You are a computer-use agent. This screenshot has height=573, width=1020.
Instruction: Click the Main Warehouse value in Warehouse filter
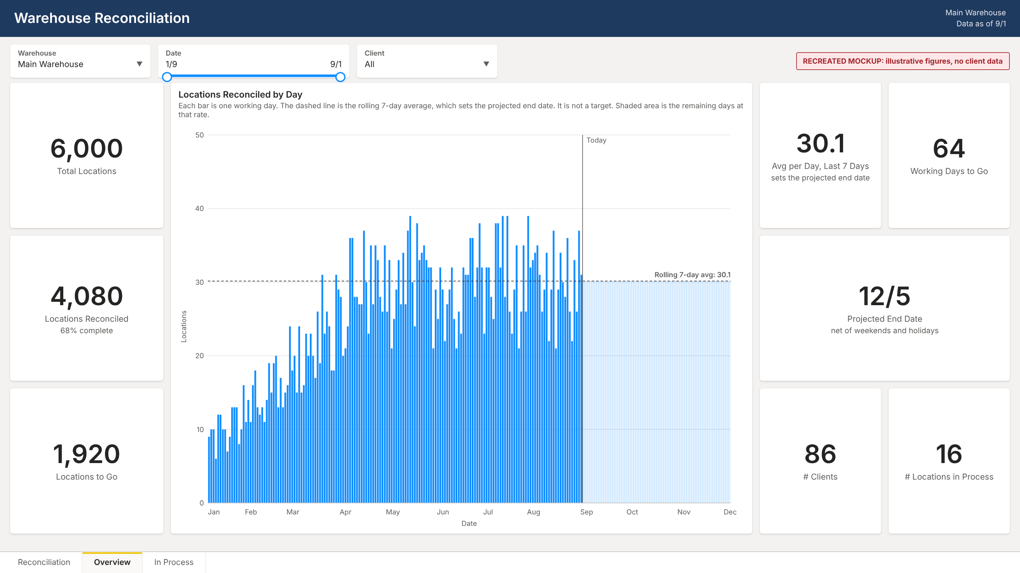(51, 64)
